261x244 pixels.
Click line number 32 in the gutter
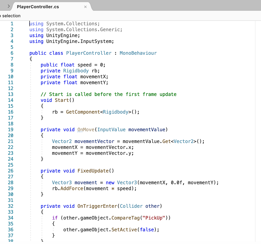[x=11, y=206]
